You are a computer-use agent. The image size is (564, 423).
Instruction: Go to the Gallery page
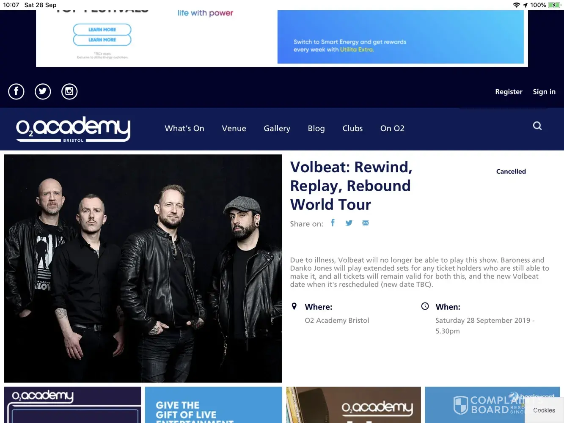277,128
